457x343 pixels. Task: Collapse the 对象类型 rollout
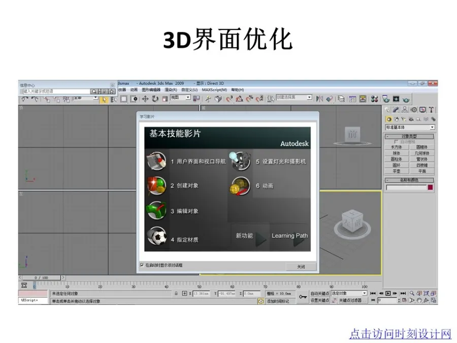(387, 136)
